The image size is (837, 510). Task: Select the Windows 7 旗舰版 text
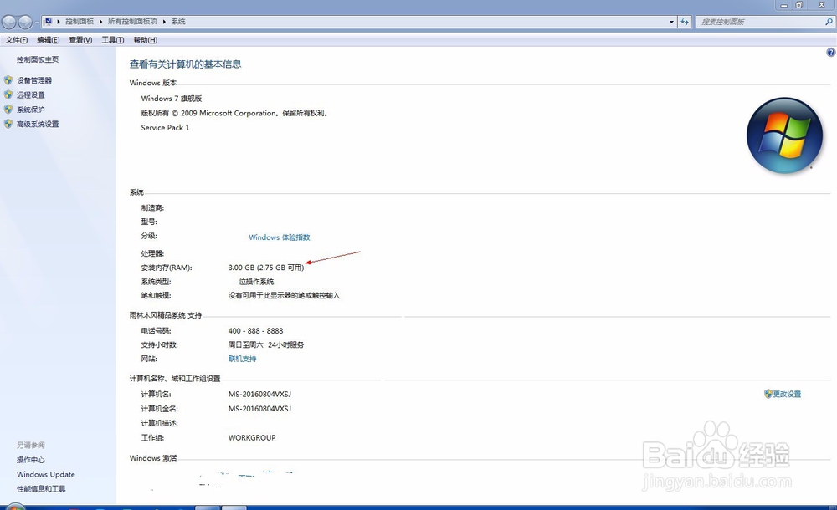pos(172,99)
